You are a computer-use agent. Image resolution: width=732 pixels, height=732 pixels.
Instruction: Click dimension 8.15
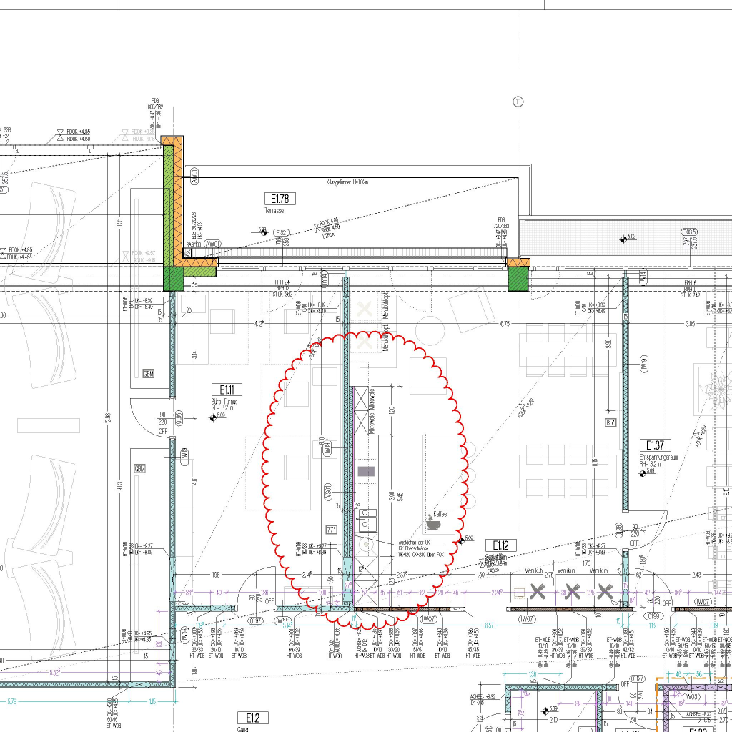(x=594, y=464)
